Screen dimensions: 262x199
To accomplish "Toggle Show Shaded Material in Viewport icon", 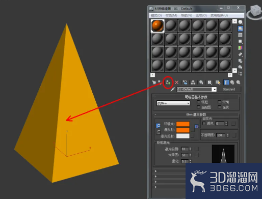I will (x=218, y=82).
